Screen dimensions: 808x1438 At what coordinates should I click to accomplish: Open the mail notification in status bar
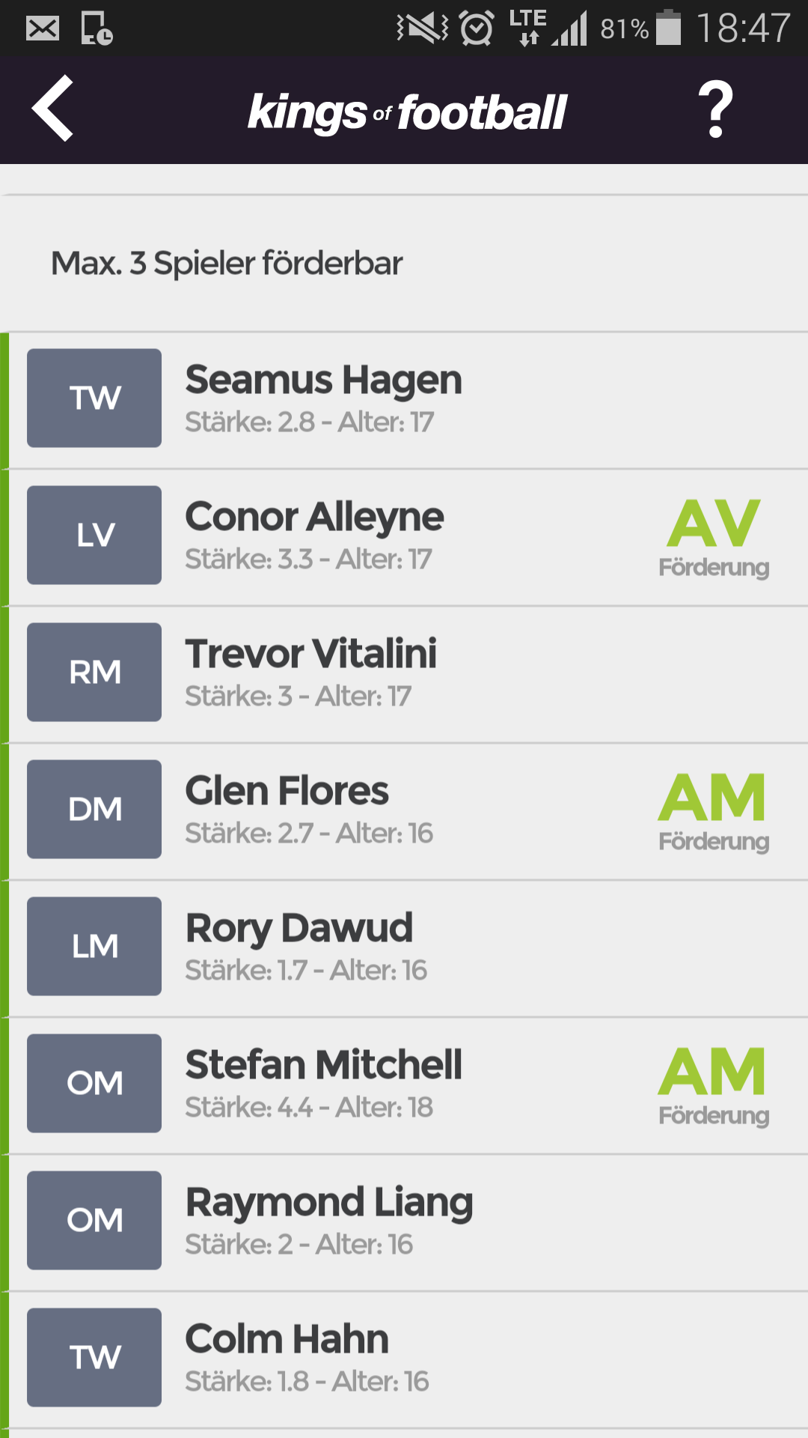coord(43,28)
